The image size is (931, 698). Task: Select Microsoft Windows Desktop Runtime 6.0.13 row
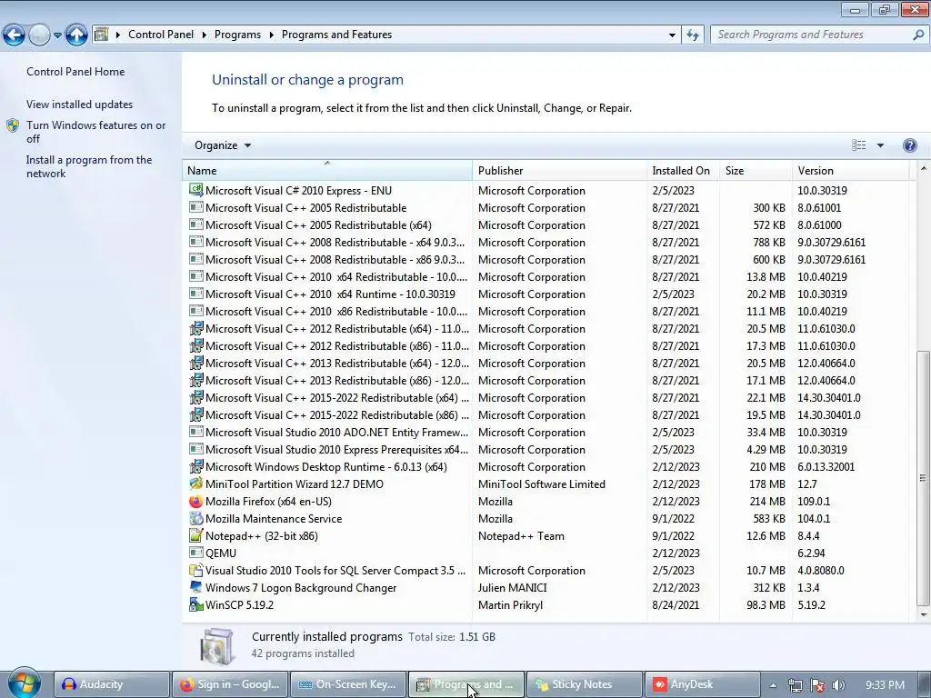(546, 466)
